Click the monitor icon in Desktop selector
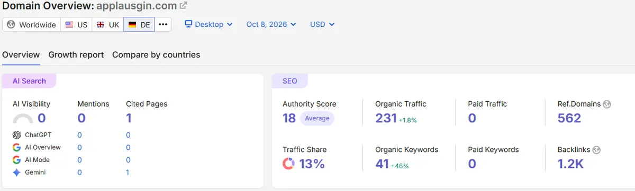The image size is (635, 191). click(x=188, y=24)
